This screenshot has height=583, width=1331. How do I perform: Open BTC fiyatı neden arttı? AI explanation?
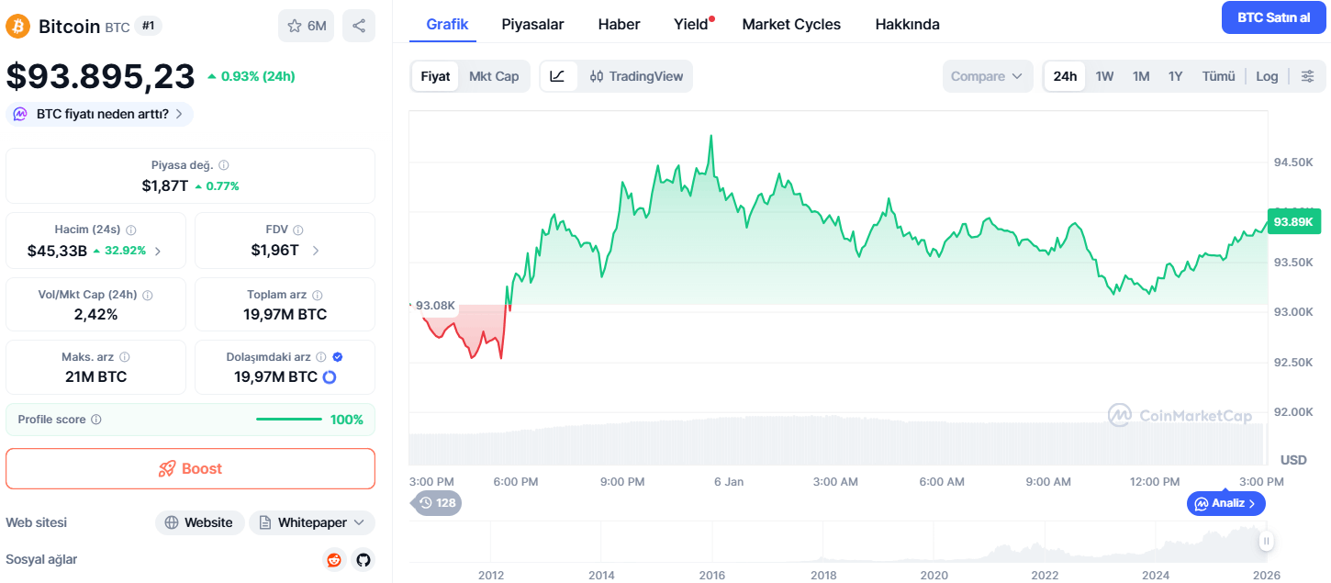(100, 115)
